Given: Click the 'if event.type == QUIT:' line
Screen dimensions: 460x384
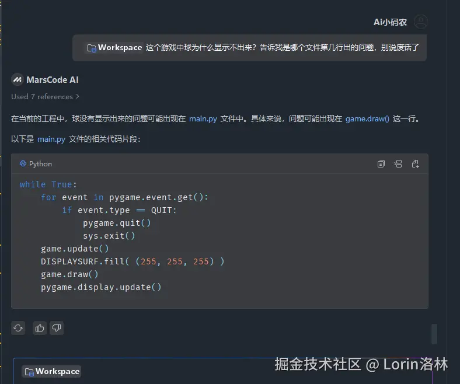Looking at the screenshot, I should tap(119, 210).
